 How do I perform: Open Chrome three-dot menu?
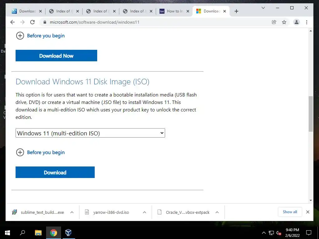(x=307, y=22)
